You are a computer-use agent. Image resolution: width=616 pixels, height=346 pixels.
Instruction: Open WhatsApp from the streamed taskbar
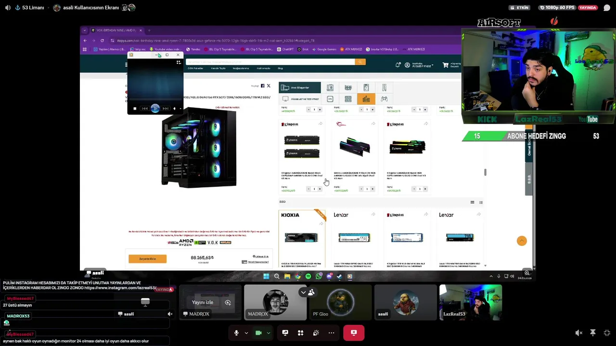pyautogui.click(x=319, y=276)
